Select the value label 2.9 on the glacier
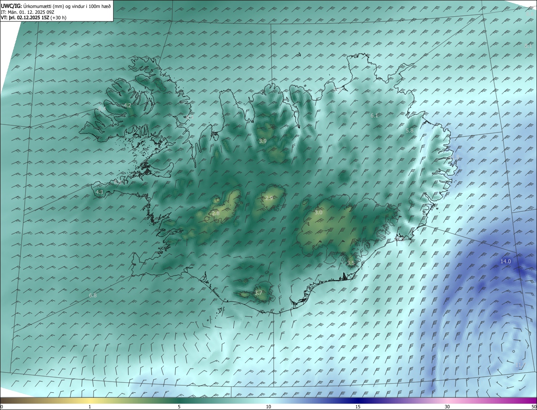 (269, 198)
